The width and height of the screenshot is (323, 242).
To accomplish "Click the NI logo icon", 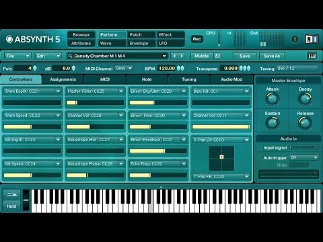I will pyautogui.click(x=312, y=39).
